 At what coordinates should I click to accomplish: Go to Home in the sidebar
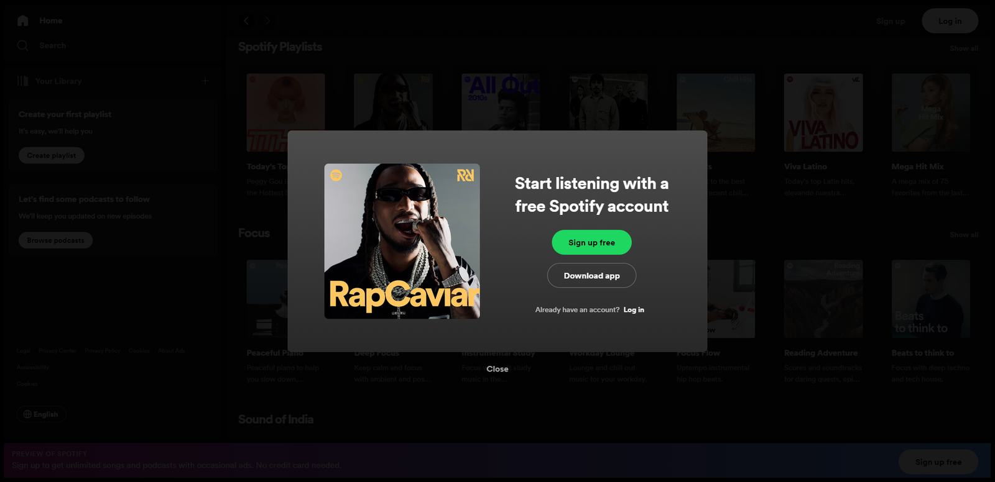pyautogui.click(x=40, y=20)
